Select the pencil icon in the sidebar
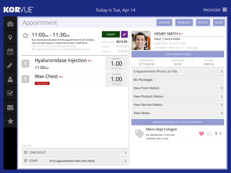The image size is (231, 173). tap(10, 66)
